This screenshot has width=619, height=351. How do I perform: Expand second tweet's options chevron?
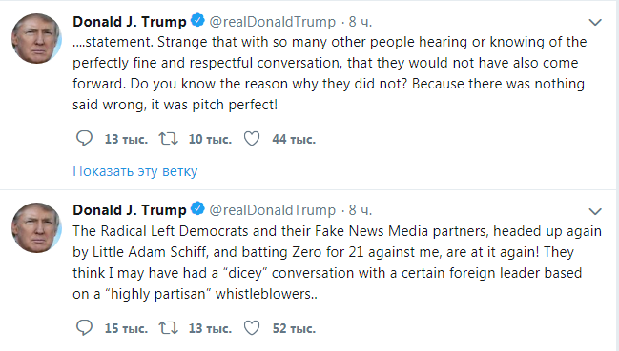pyautogui.click(x=595, y=211)
